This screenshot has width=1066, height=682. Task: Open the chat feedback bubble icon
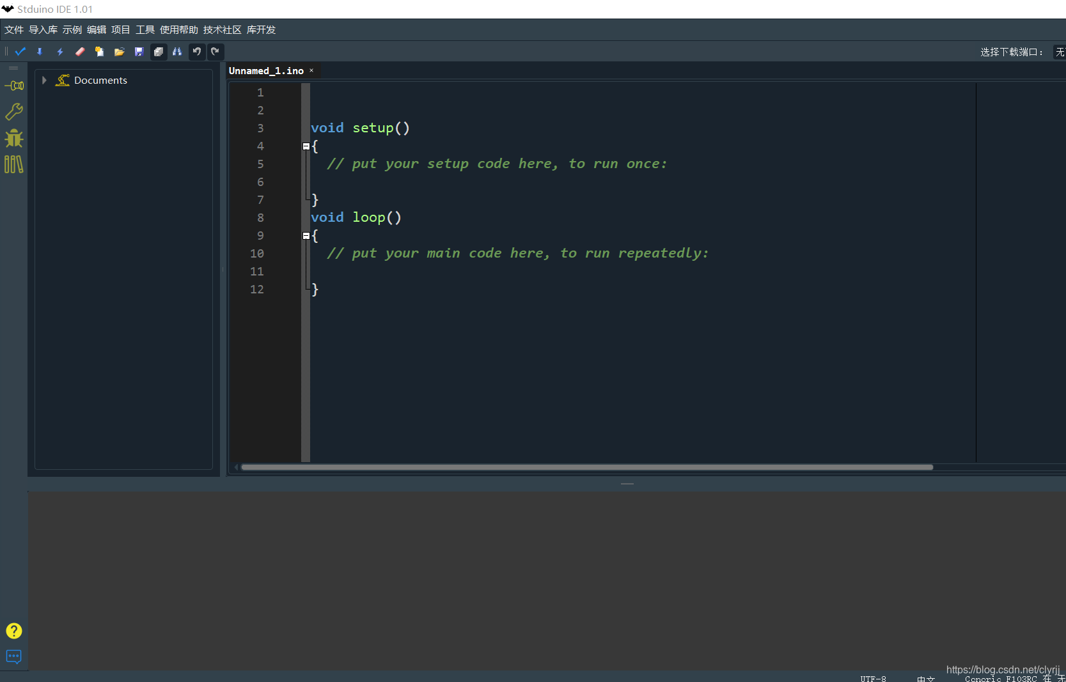pyautogui.click(x=14, y=657)
